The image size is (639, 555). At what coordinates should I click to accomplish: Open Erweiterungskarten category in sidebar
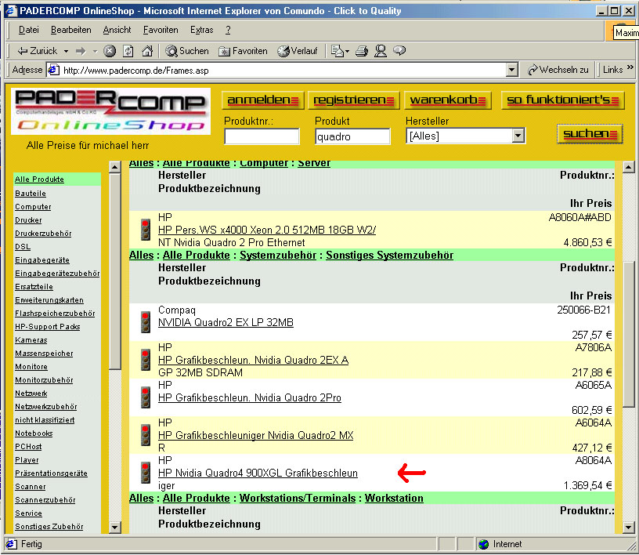coord(49,300)
